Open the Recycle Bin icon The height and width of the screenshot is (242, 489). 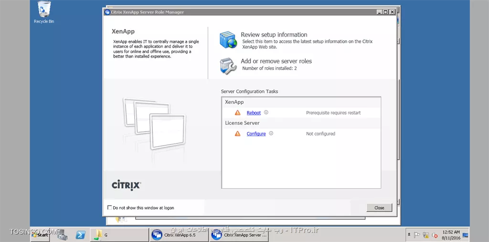(44, 12)
